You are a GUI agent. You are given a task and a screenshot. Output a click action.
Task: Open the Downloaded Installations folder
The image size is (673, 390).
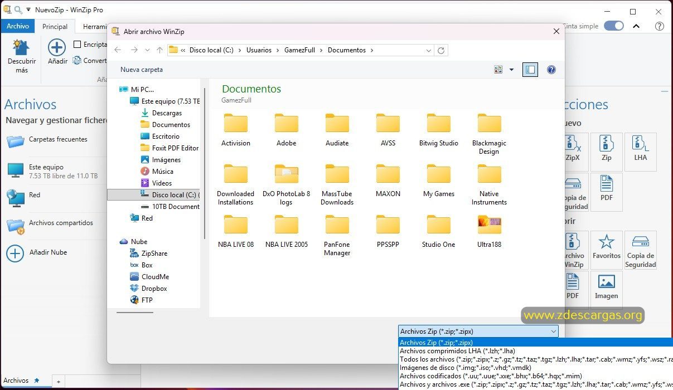[x=236, y=184]
